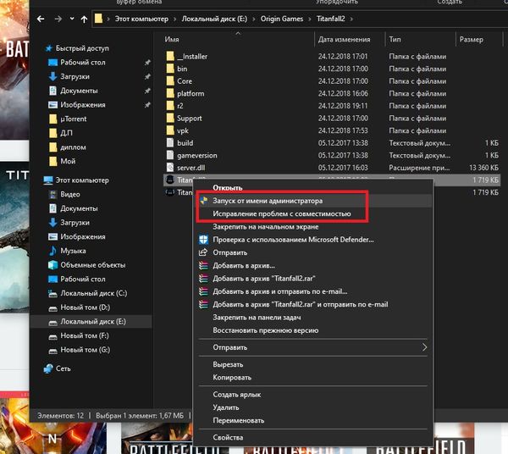This screenshot has height=454, width=508.
Task: Choose 'Вырезать' in context menu
Action: [228, 364]
